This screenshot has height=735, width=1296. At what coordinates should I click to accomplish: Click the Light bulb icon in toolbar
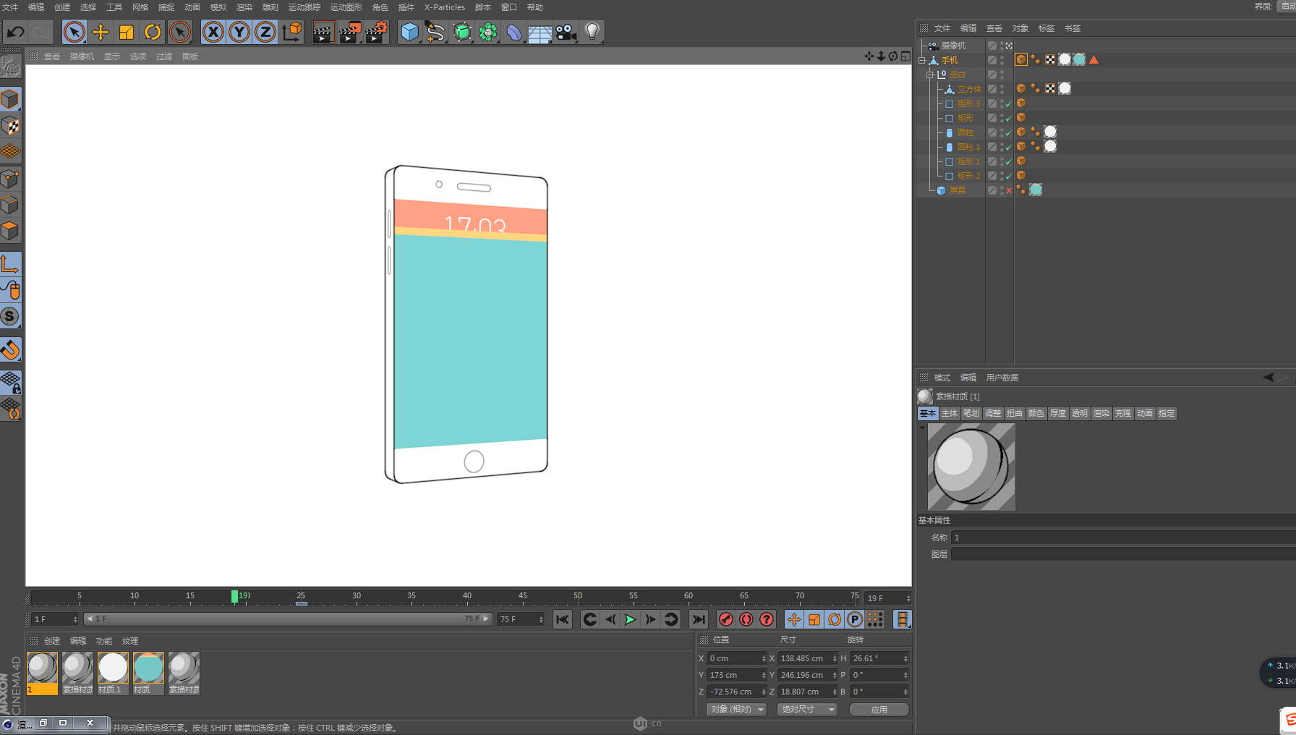pyautogui.click(x=592, y=32)
